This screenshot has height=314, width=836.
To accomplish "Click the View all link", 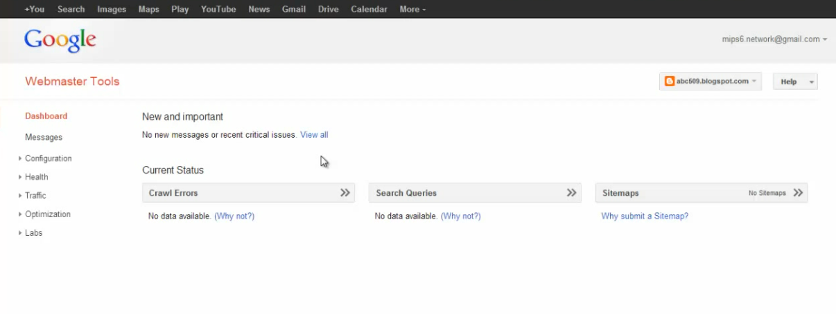I will tap(314, 135).
